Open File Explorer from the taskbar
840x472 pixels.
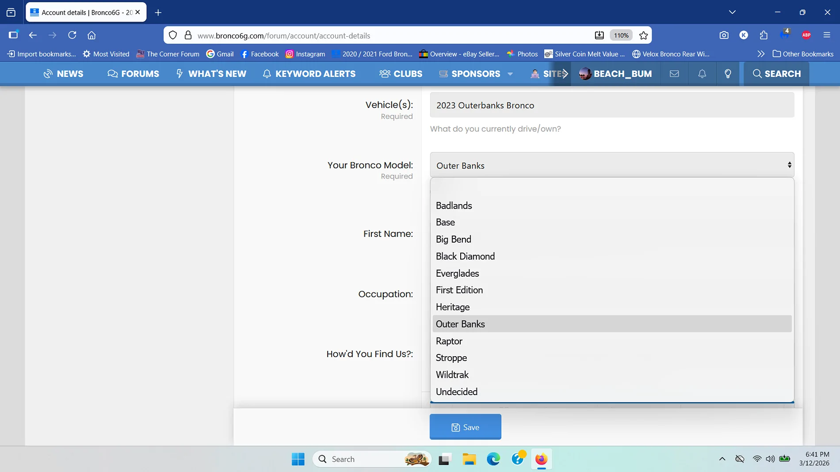469,459
